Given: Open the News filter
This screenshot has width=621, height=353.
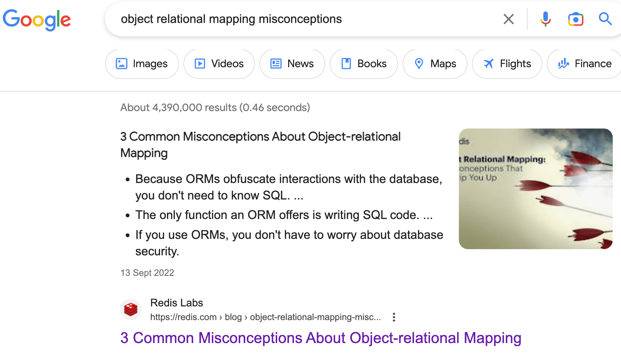Looking at the screenshot, I should pyautogui.click(x=292, y=64).
